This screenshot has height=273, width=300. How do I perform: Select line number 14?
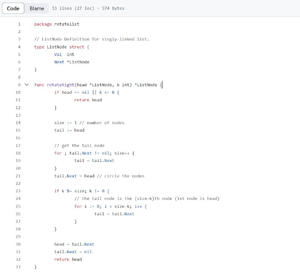click(18, 123)
